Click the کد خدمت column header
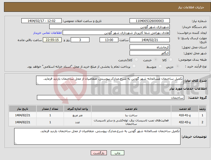 tap(185, 109)
